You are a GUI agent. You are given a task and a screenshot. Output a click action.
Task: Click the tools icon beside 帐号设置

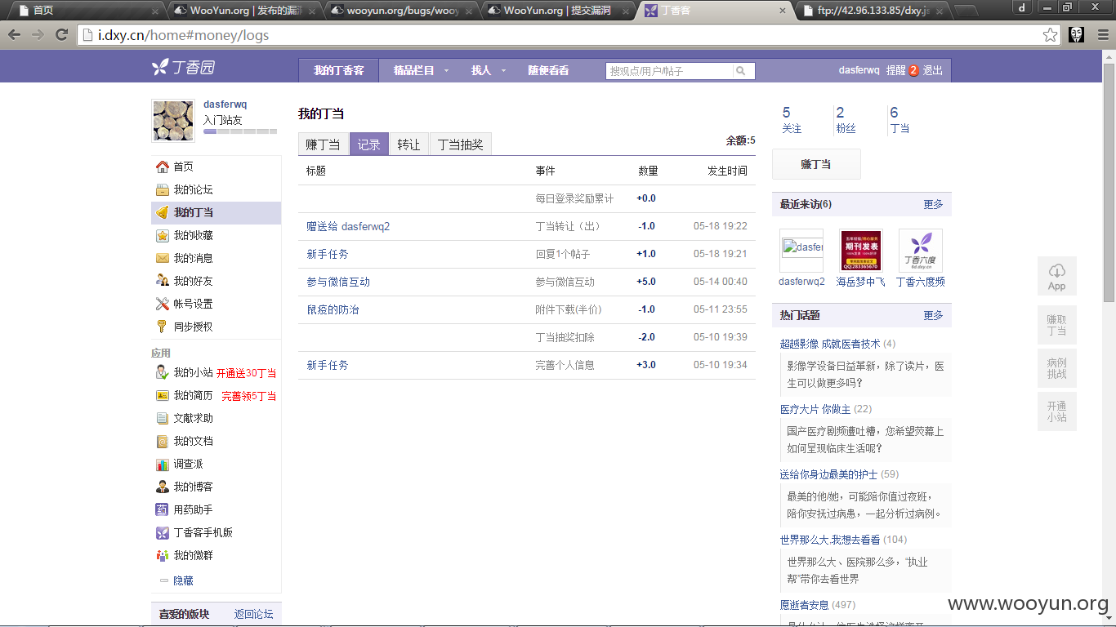(162, 304)
